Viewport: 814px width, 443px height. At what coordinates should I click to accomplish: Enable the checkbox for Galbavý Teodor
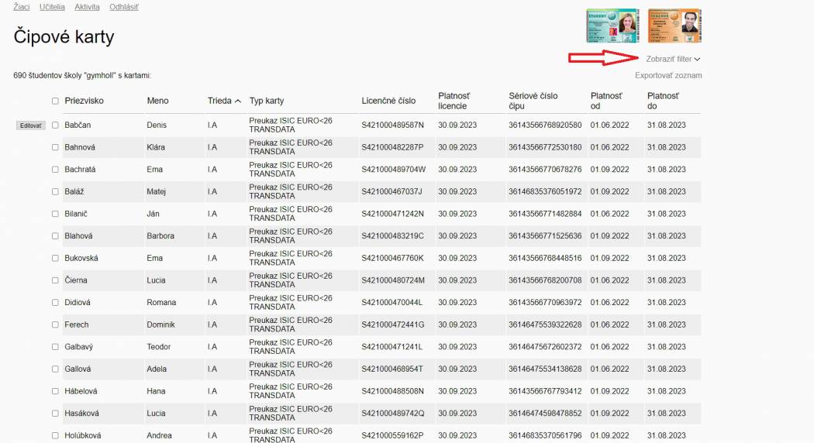click(55, 347)
